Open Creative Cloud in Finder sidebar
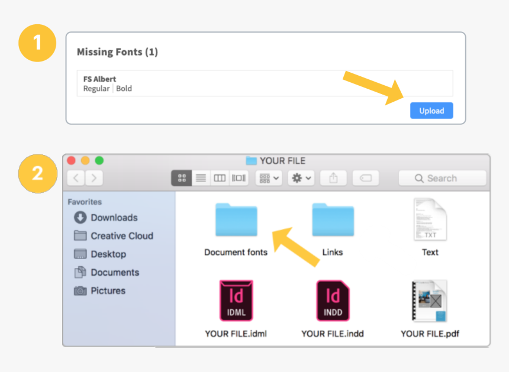The width and height of the screenshot is (509, 372). tap(114, 236)
